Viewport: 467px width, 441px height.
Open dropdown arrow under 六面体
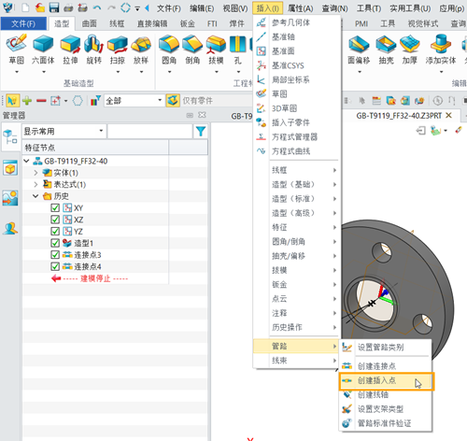point(43,72)
